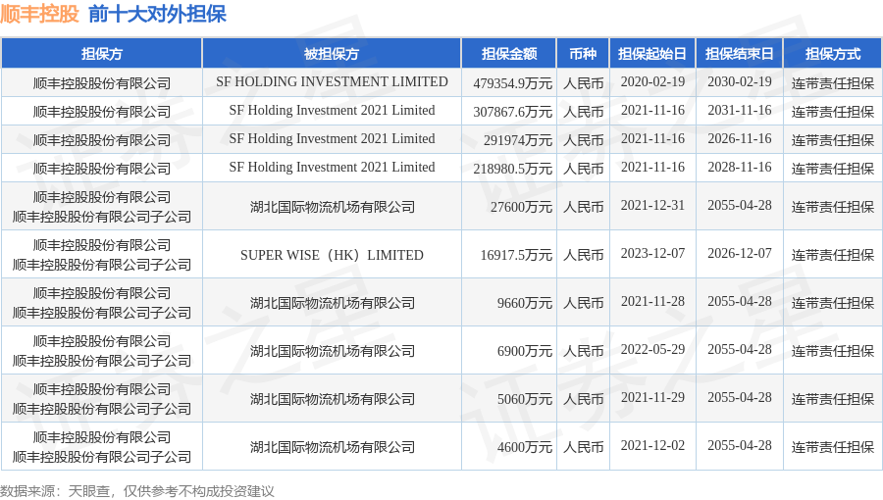Click the 担保起始日 column header

tap(652, 54)
